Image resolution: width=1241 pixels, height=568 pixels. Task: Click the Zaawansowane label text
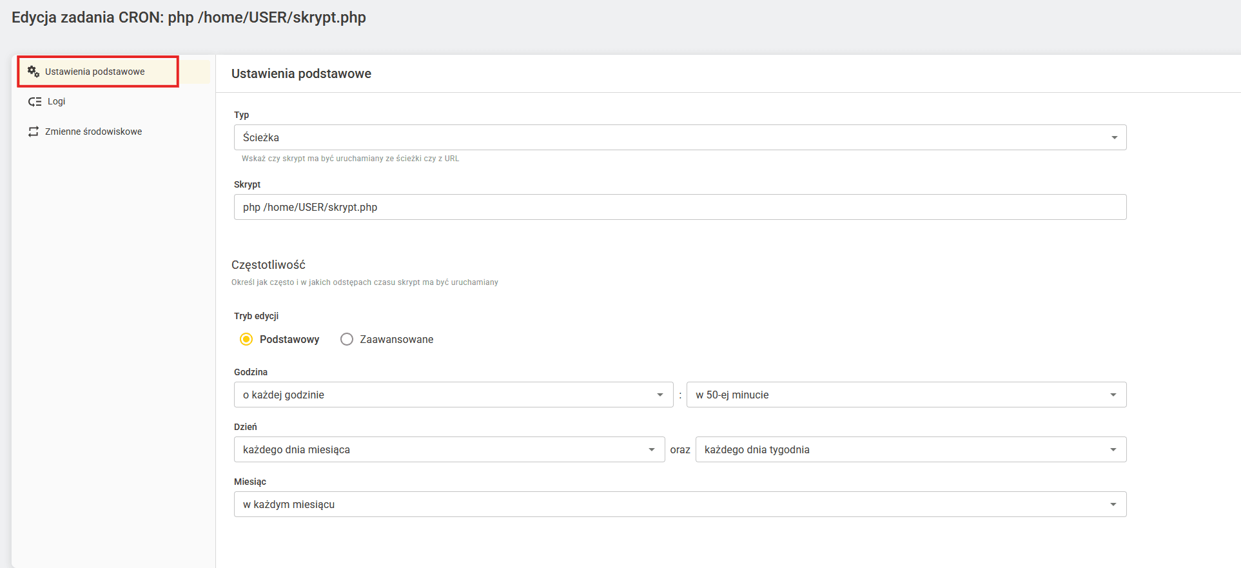(x=396, y=340)
